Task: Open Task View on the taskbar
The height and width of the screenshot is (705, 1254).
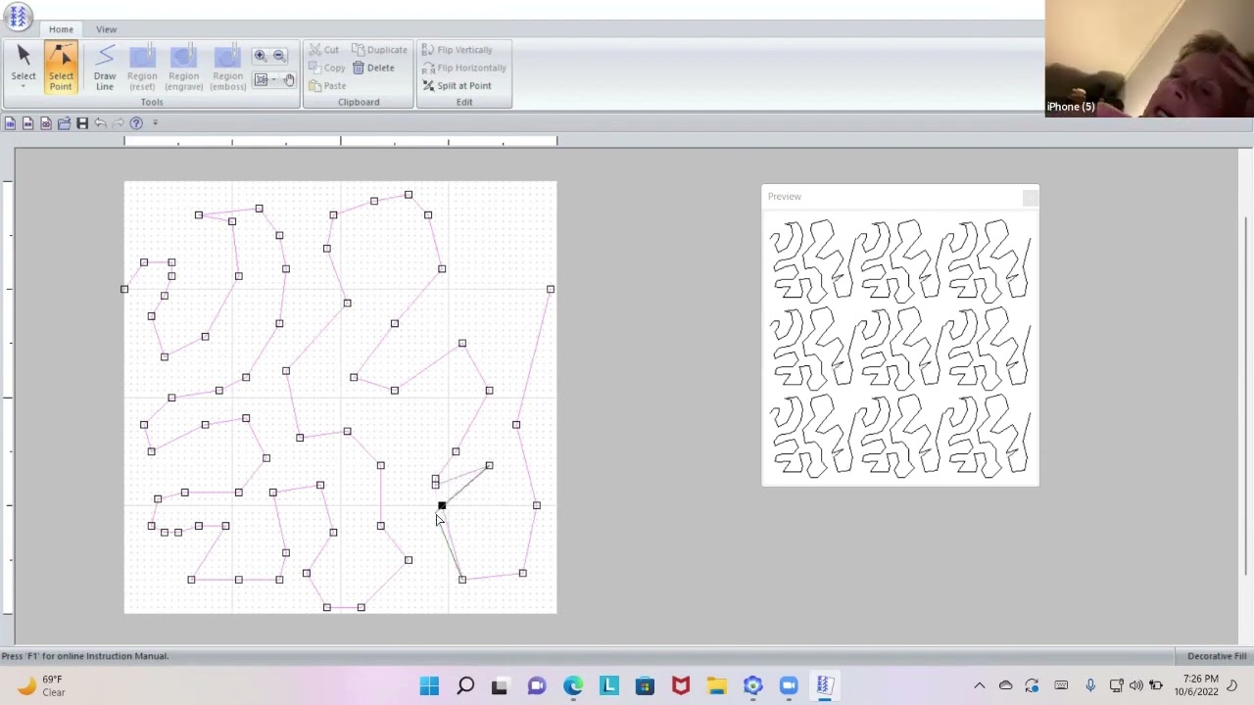Action: [x=500, y=685]
